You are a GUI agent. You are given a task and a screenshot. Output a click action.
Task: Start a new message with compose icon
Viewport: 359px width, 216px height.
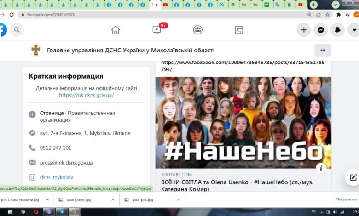(x=353, y=177)
